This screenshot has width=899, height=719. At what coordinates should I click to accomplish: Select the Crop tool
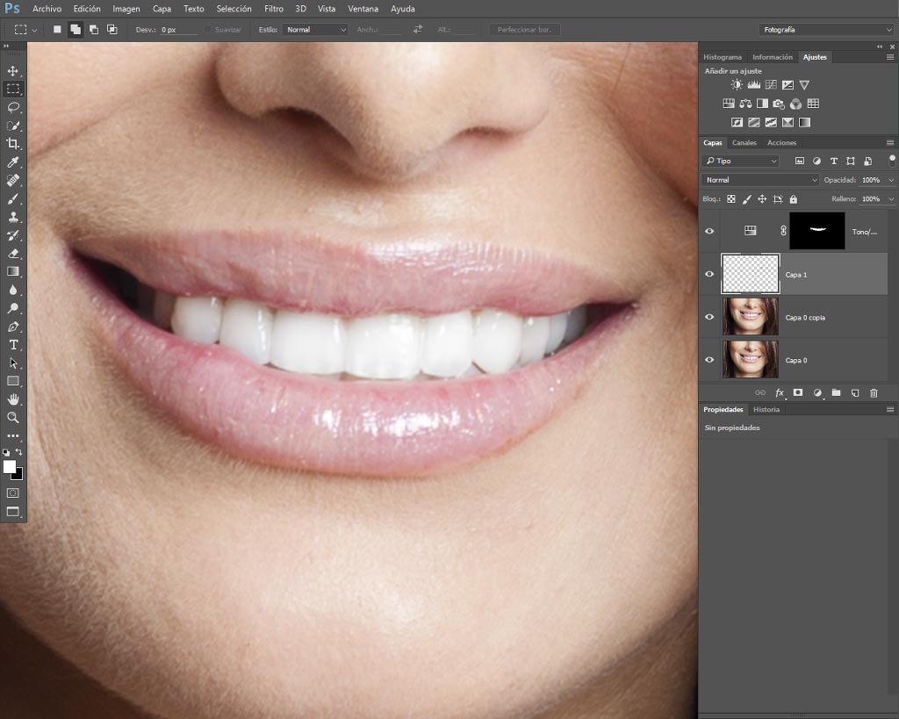[x=12, y=144]
